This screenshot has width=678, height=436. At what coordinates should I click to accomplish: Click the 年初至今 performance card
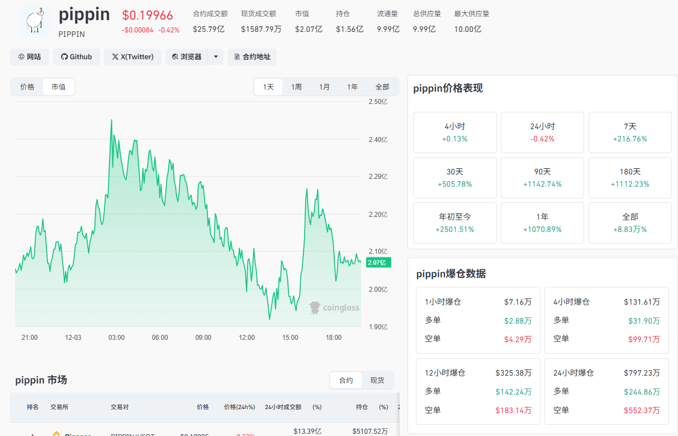[455, 223]
